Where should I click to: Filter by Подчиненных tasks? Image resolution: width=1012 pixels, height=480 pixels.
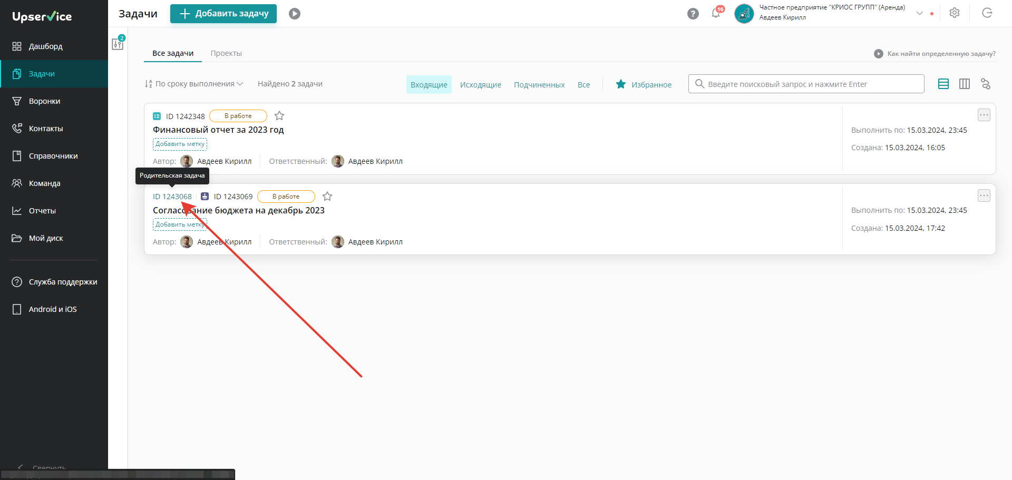coord(539,84)
